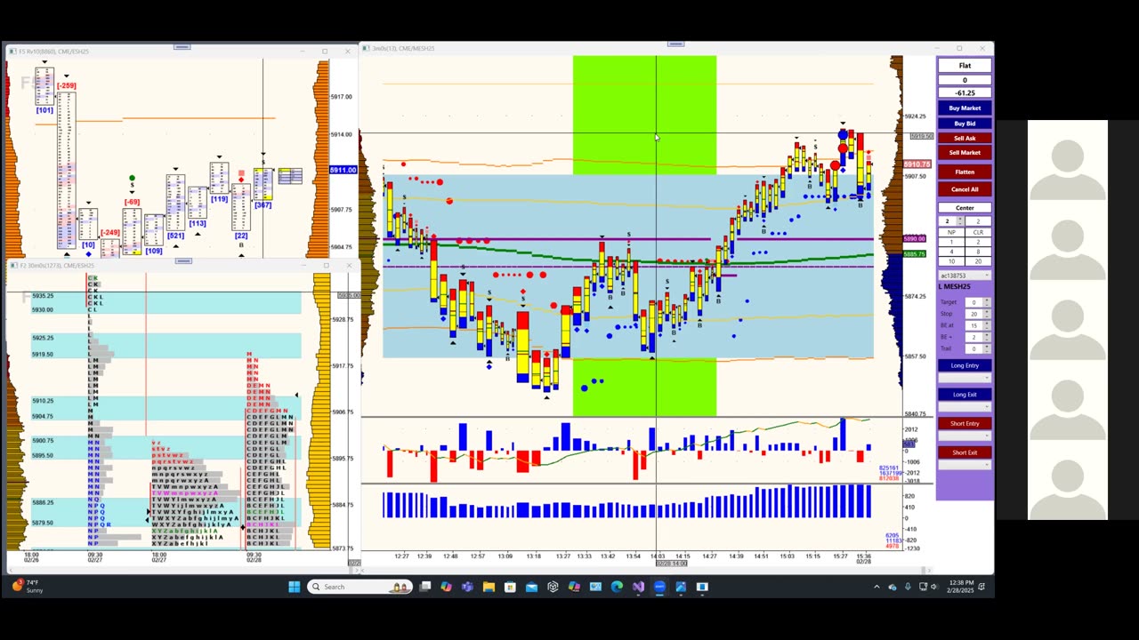Click the F5 Rv10 chart window title
The image size is (1139, 640).
point(53,52)
